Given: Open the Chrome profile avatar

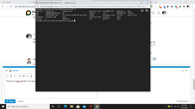Looking at the screenshot, I should tap(188, 6).
